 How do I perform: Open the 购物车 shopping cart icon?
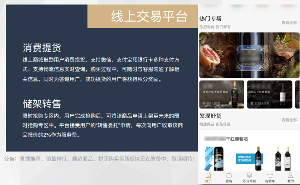pyautogui.click(x=270, y=178)
